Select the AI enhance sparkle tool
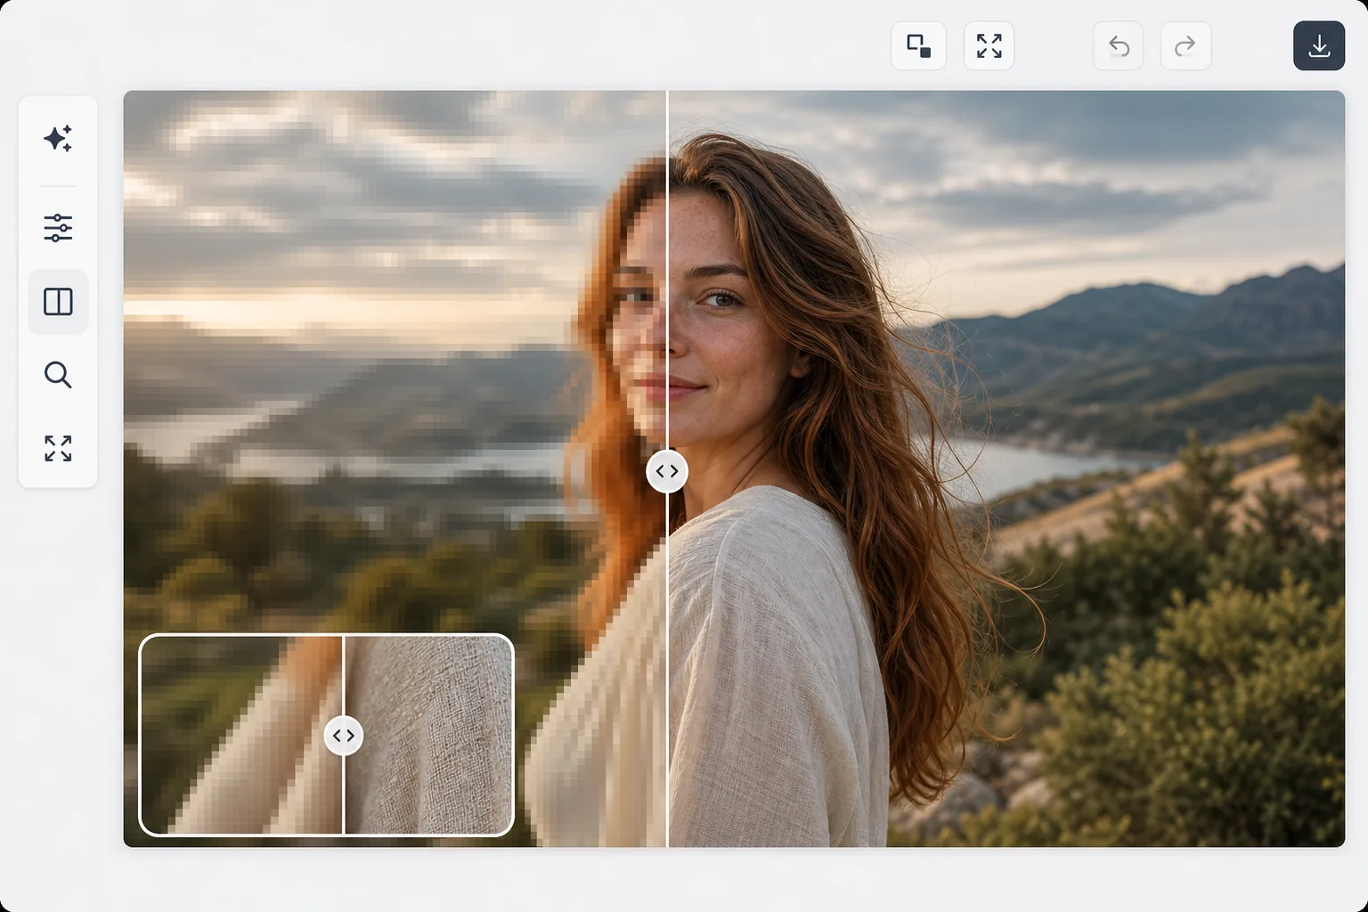Screen dimensions: 1368x912 point(58,139)
